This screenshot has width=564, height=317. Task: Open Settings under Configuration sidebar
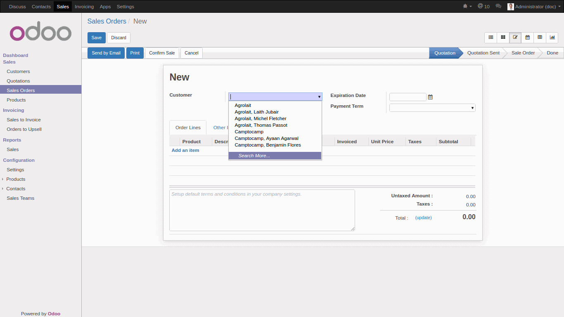point(15,170)
